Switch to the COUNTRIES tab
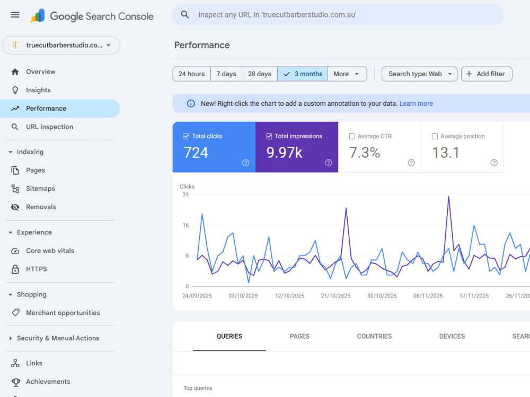 click(x=374, y=336)
